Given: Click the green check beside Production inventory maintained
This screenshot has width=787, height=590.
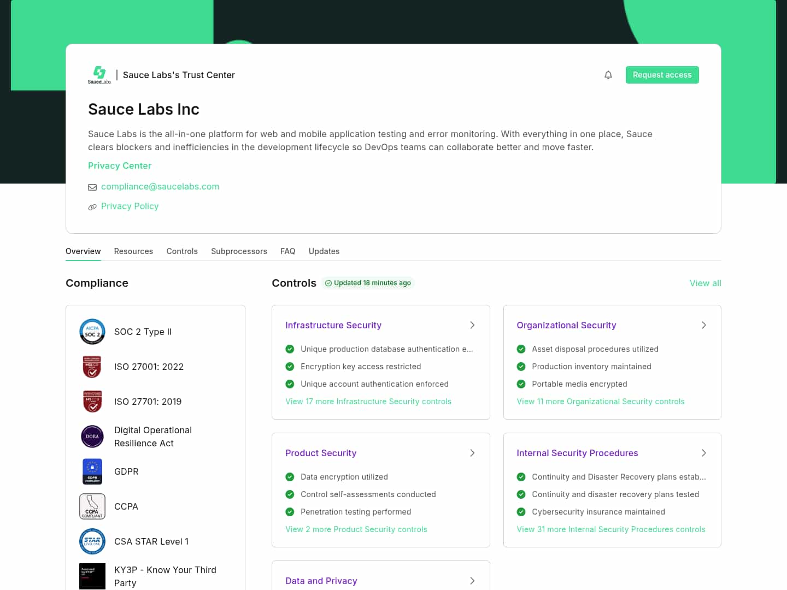Looking at the screenshot, I should coord(521,367).
